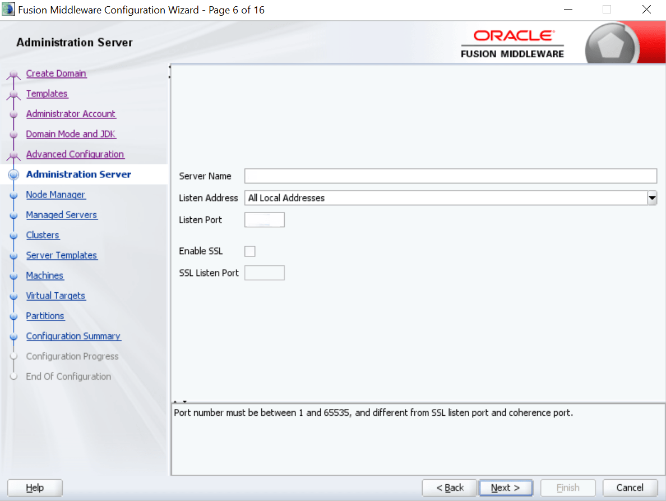
Task: Click the SSL Listen Port field
Action: point(264,273)
